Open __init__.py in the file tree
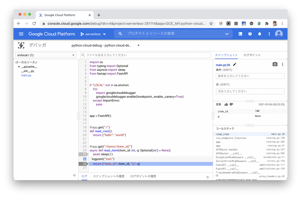301x198 pixels. [28, 71]
